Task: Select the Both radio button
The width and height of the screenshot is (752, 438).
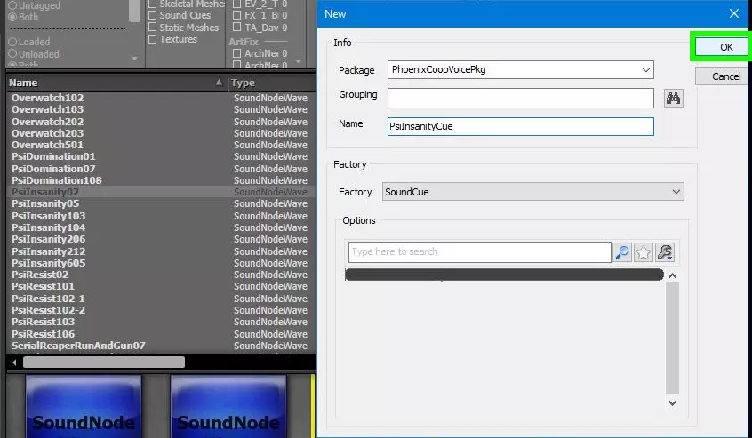Action: click(x=12, y=17)
